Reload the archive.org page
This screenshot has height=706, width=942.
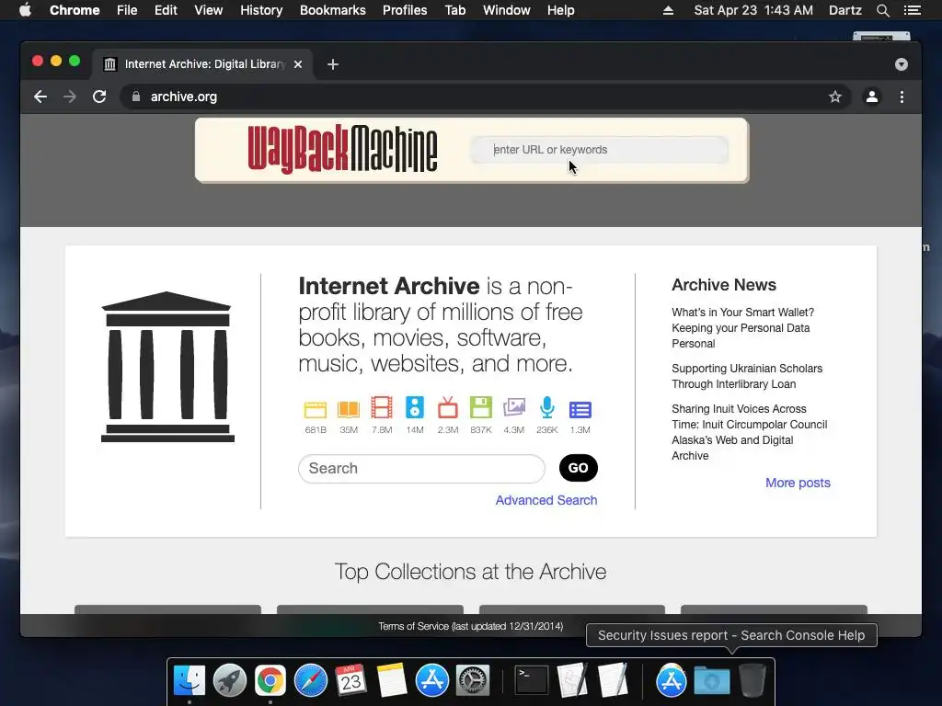(x=99, y=97)
